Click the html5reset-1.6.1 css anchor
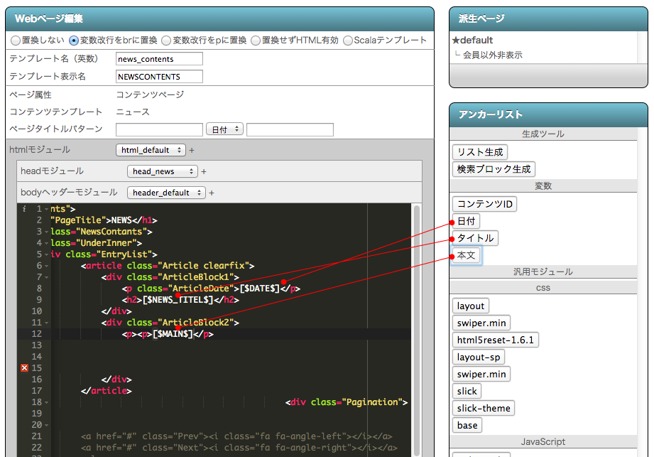 [495, 340]
